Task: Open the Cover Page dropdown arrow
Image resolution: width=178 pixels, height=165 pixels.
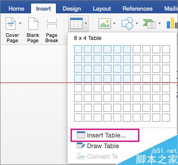Action: (20, 24)
